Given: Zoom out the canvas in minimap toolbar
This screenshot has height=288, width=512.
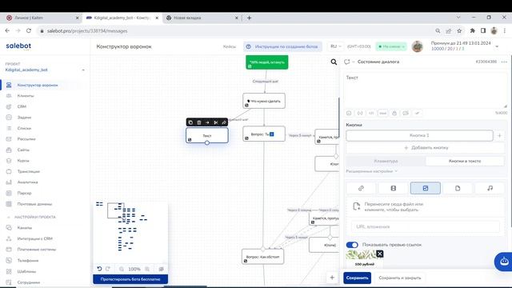Looking at the screenshot, I should pyautogui.click(x=122, y=269).
